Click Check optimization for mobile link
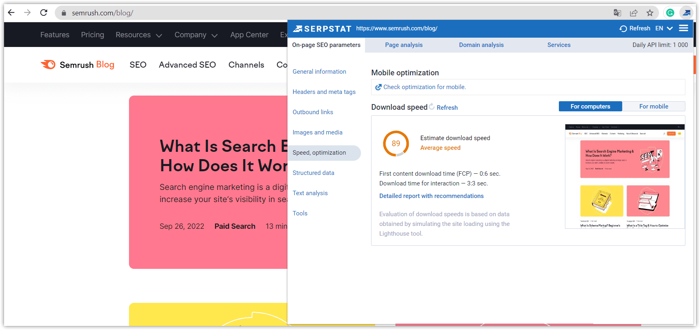This screenshot has height=330, width=700. click(425, 87)
